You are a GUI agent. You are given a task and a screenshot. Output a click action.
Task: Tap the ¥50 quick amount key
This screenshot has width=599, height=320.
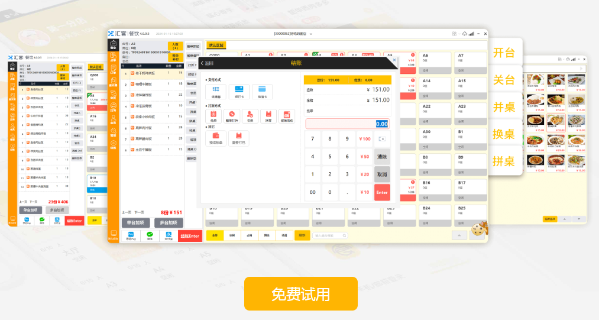point(365,156)
